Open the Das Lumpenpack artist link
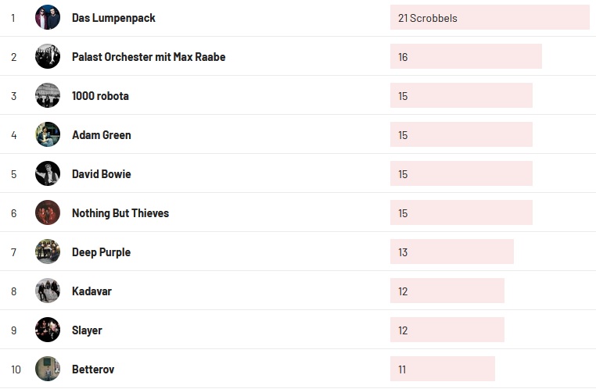This screenshot has height=389, width=596. pos(113,18)
